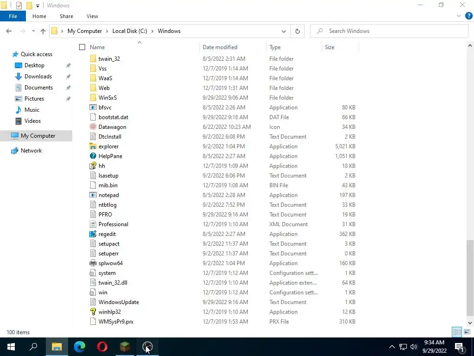The width and height of the screenshot is (474, 356).
Task: Select Music in the navigation pane
Action: click(32, 110)
